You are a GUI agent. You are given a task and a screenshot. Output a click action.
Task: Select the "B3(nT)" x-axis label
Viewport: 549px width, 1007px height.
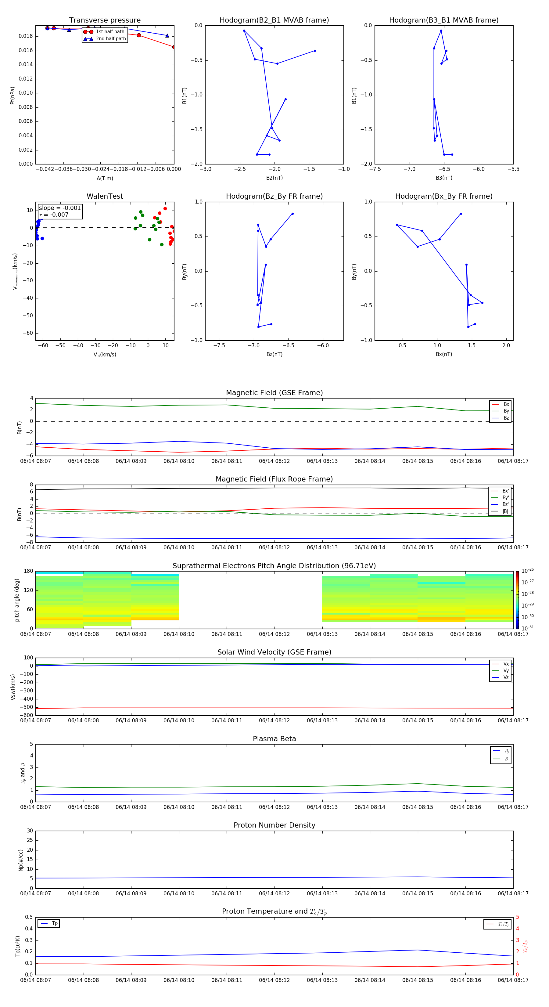click(444, 178)
